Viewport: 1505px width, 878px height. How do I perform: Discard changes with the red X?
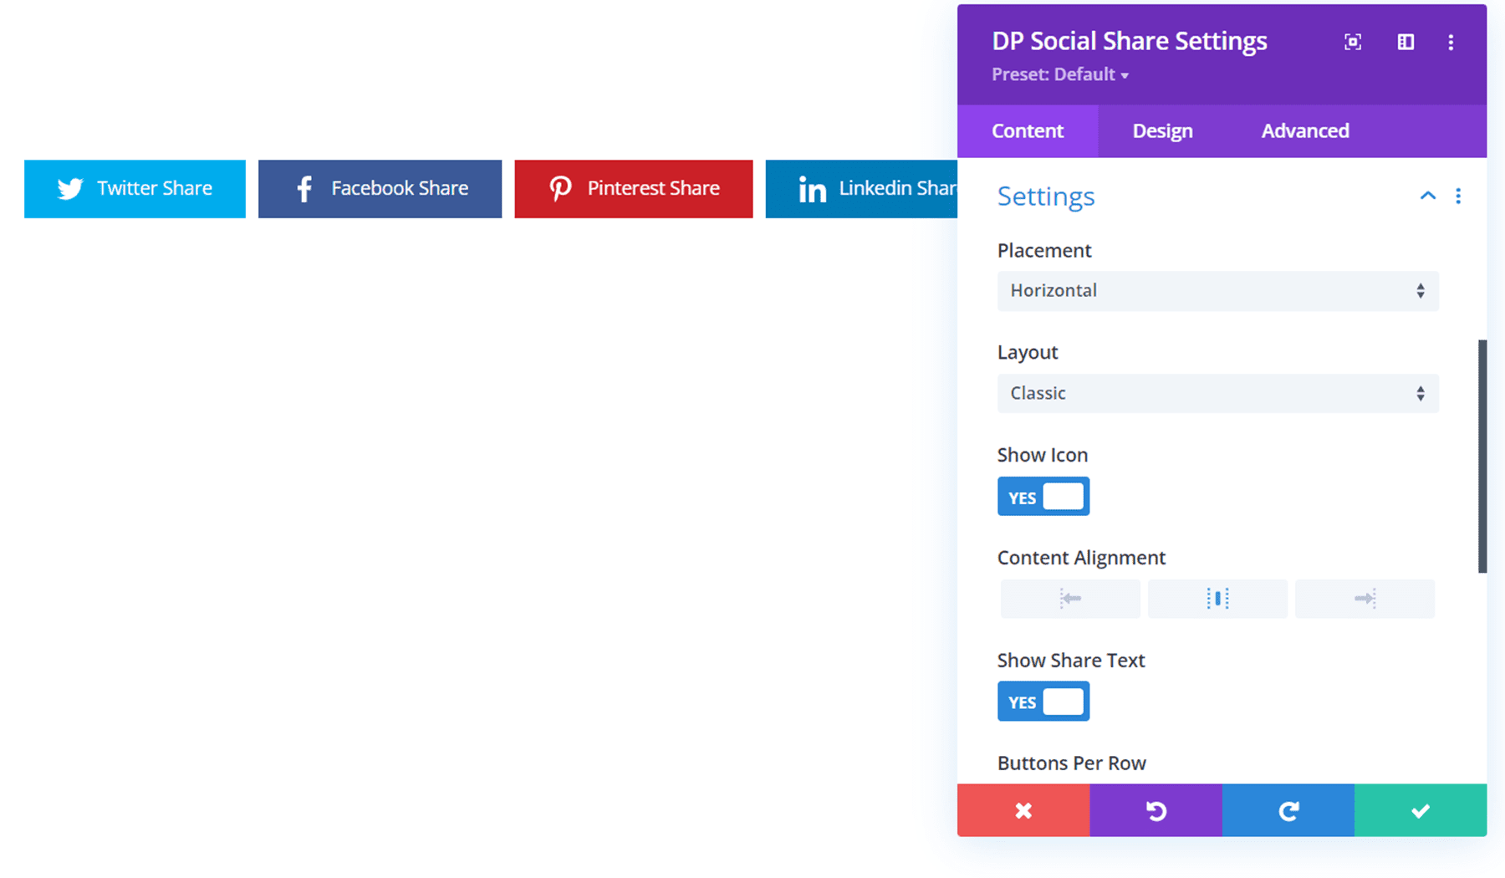[1023, 810]
